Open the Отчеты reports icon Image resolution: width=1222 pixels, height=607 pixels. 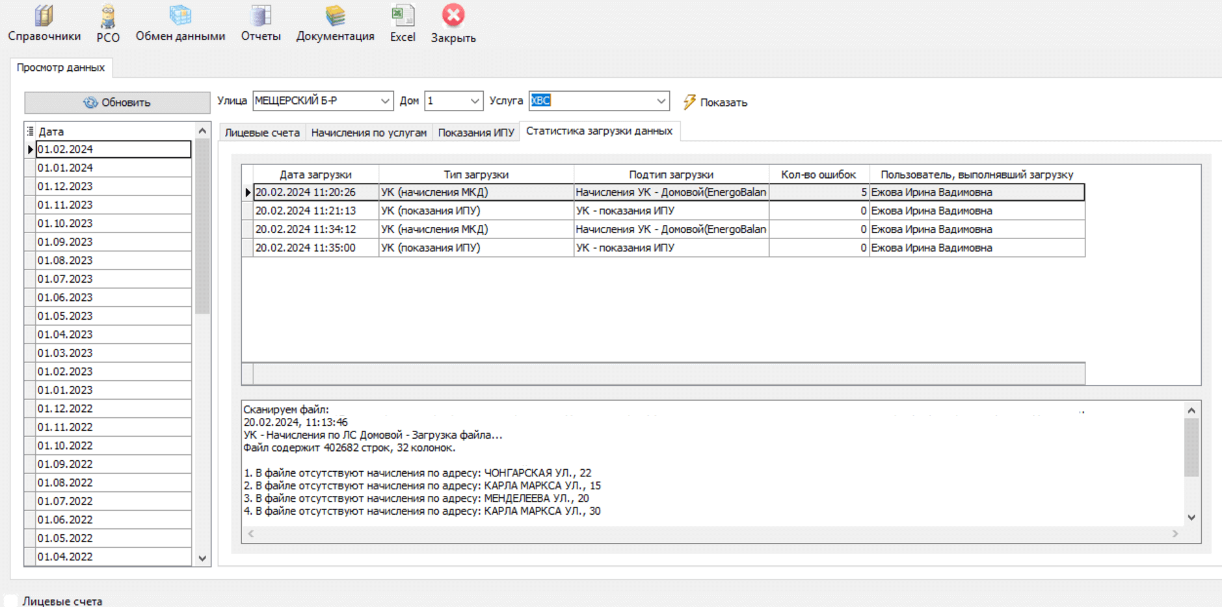[x=260, y=16]
